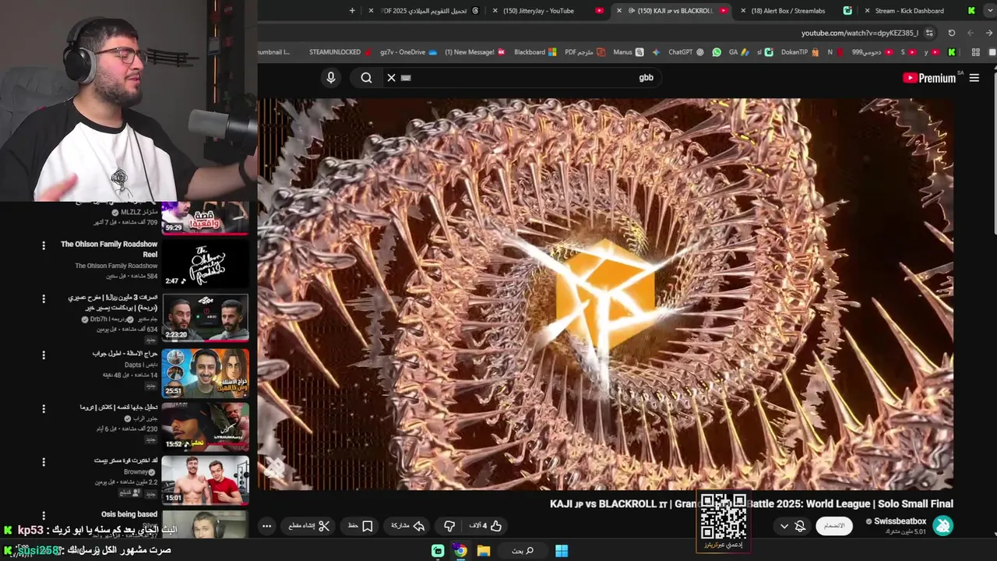Screen dimensions: 997x561
Task: Go forward with the browser forward arrow
Action: pyautogui.click(x=971, y=33)
